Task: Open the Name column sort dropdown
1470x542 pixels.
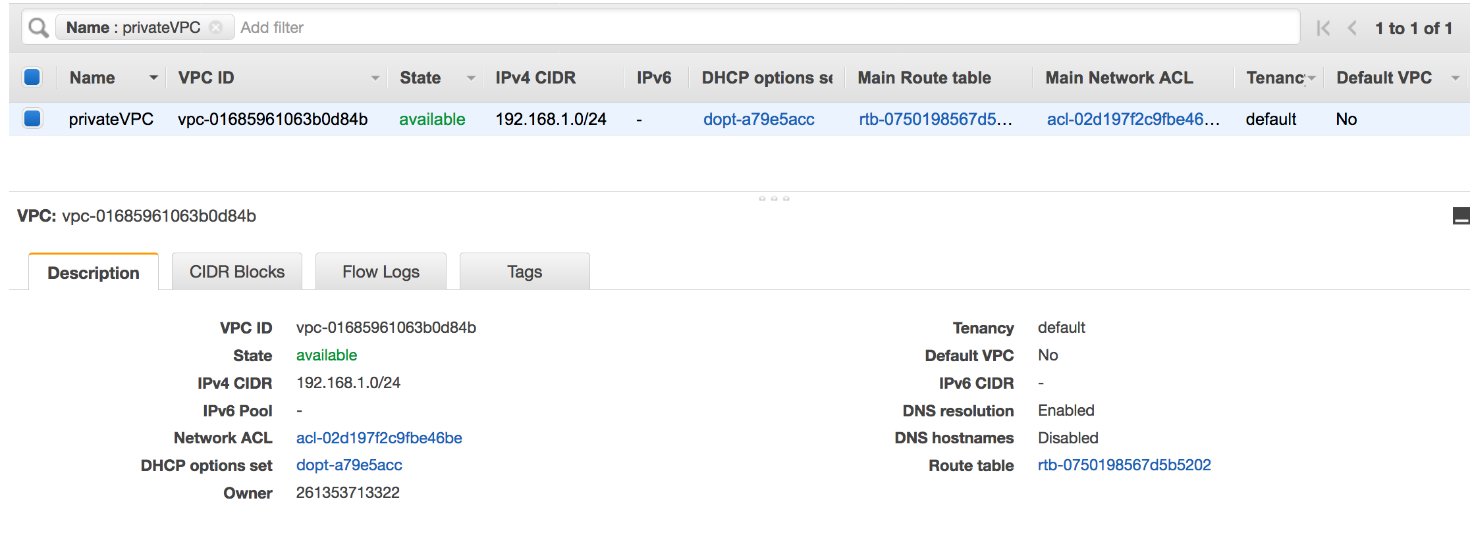Action: click(x=153, y=77)
